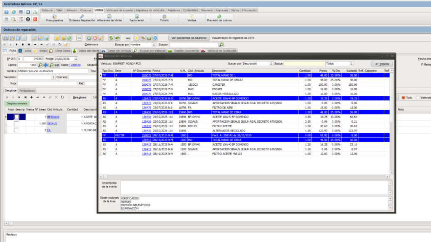The image size is (431, 242).
Task: Refresh the Desglose lines with the circular arrow
Action: (62, 97)
